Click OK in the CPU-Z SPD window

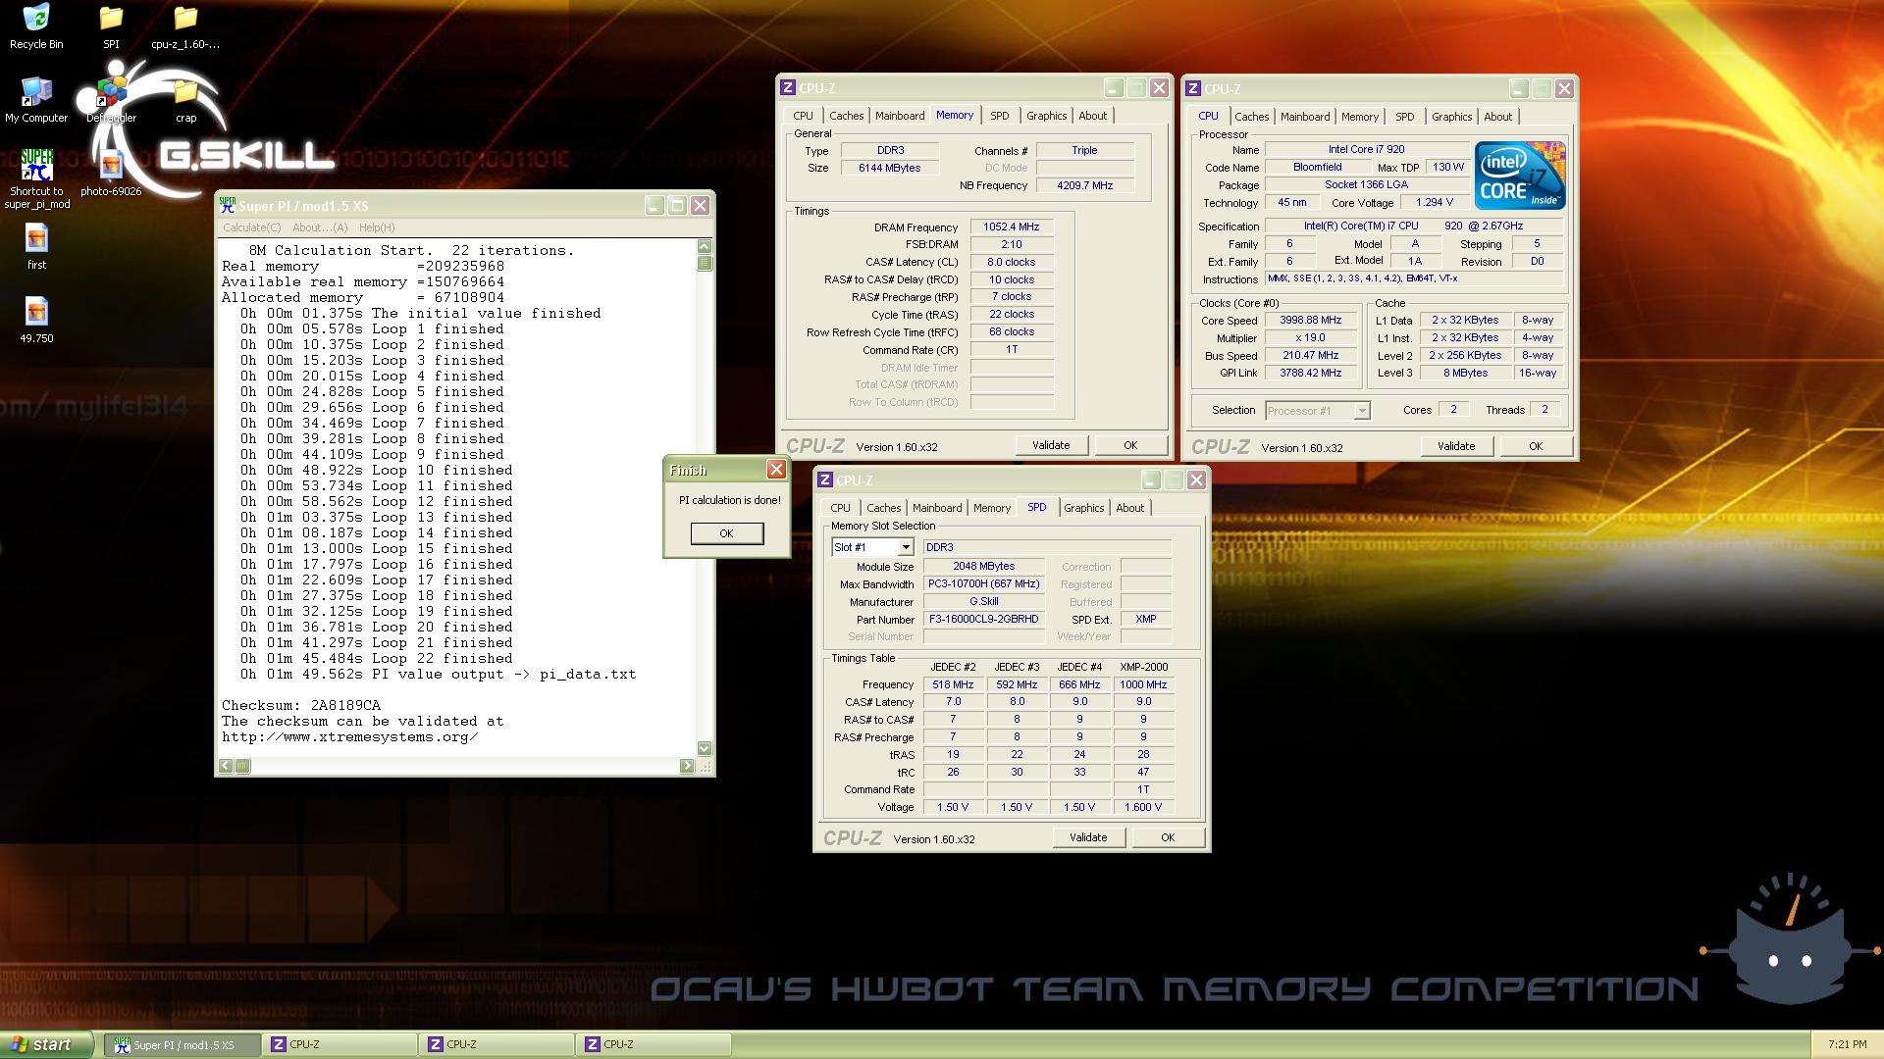point(1168,837)
